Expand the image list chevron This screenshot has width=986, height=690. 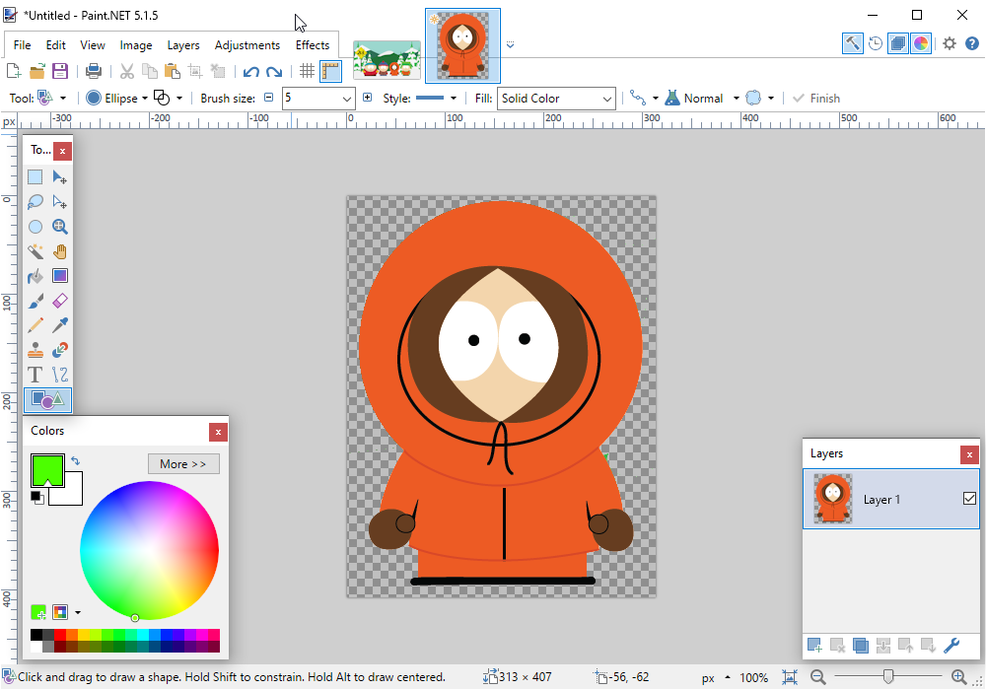click(510, 44)
